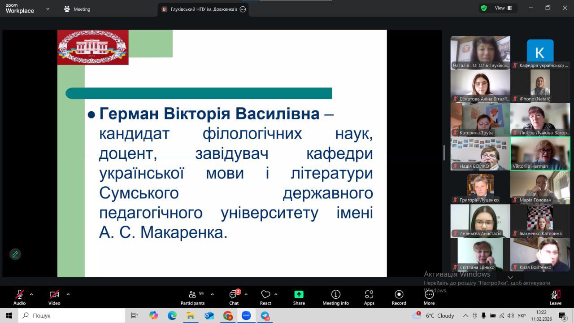Open the React emoji menu

(x=265, y=297)
